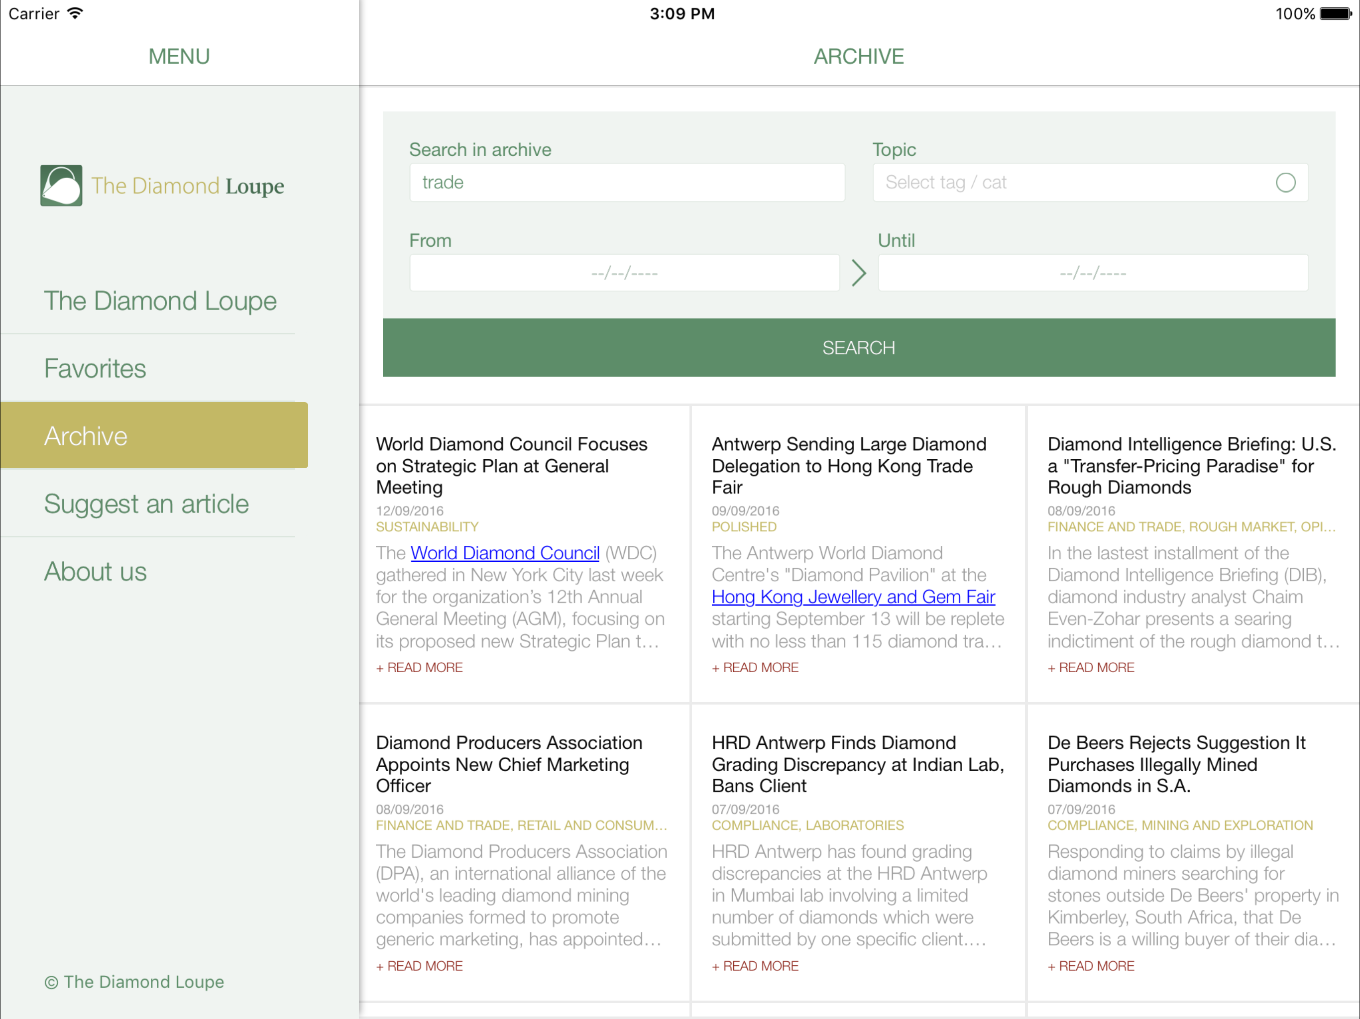1360x1019 pixels.
Task: Follow Hong Kong Jewellery and Gem Fair link
Action: (853, 597)
